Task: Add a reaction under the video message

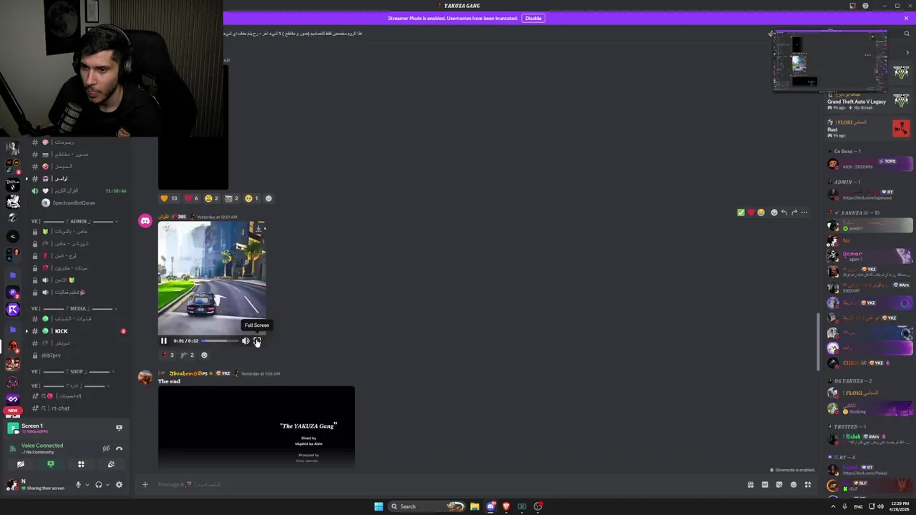Action: tap(204, 355)
